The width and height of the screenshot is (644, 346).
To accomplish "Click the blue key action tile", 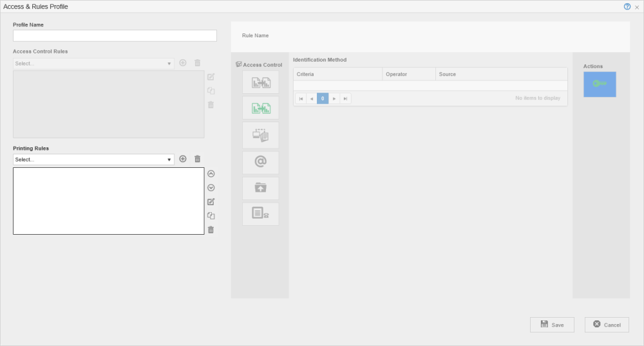I will pyautogui.click(x=600, y=84).
